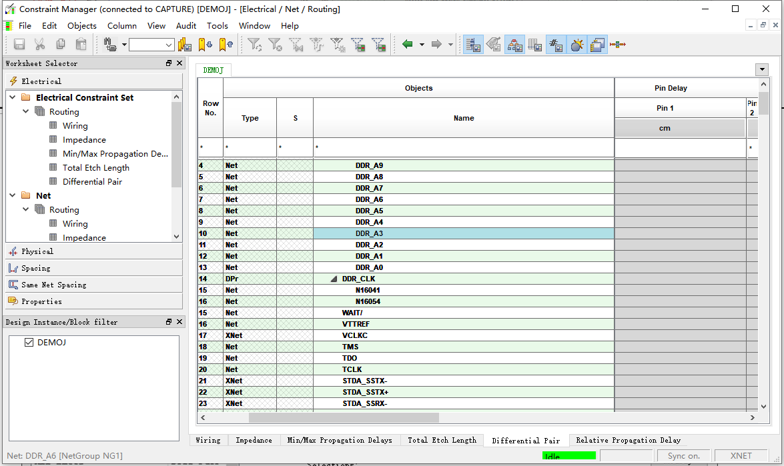Open the Back arrow history dropdown
784x466 pixels.
(422, 45)
